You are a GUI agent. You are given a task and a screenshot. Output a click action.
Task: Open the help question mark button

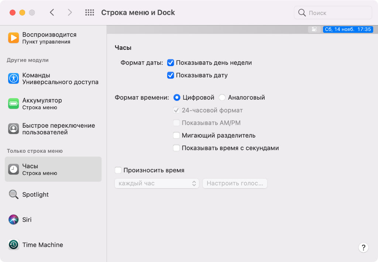[363, 248]
